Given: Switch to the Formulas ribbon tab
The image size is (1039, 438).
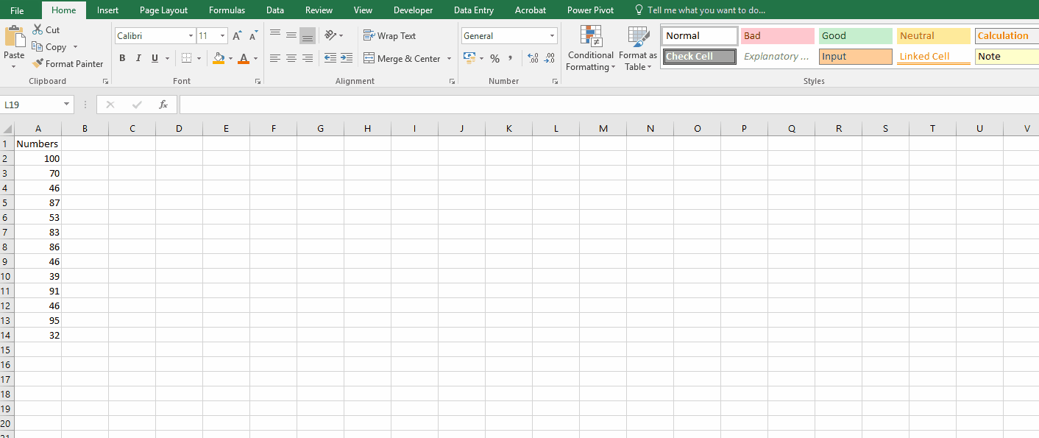Looking at the screenshot, I should [x=227, y=10].
